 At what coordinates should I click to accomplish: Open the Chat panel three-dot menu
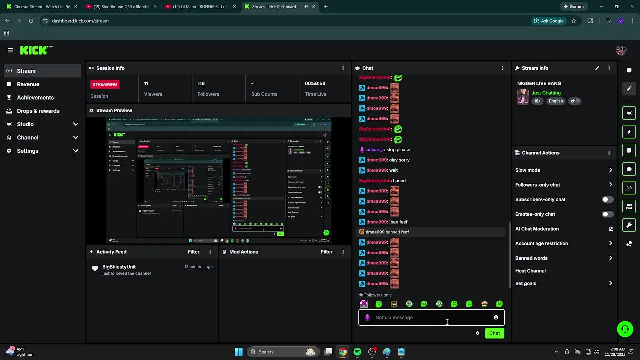[x=503, y=68]
